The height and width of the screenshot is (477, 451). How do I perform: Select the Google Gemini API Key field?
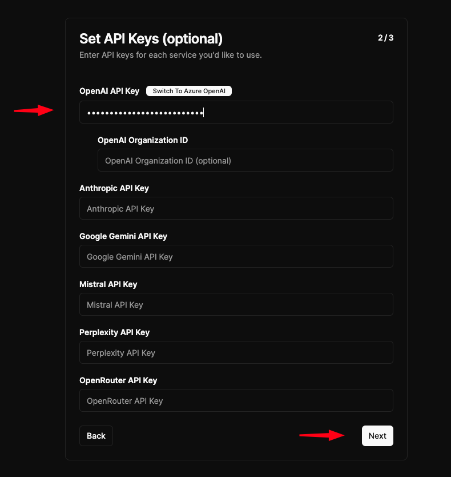pos(236,256)
